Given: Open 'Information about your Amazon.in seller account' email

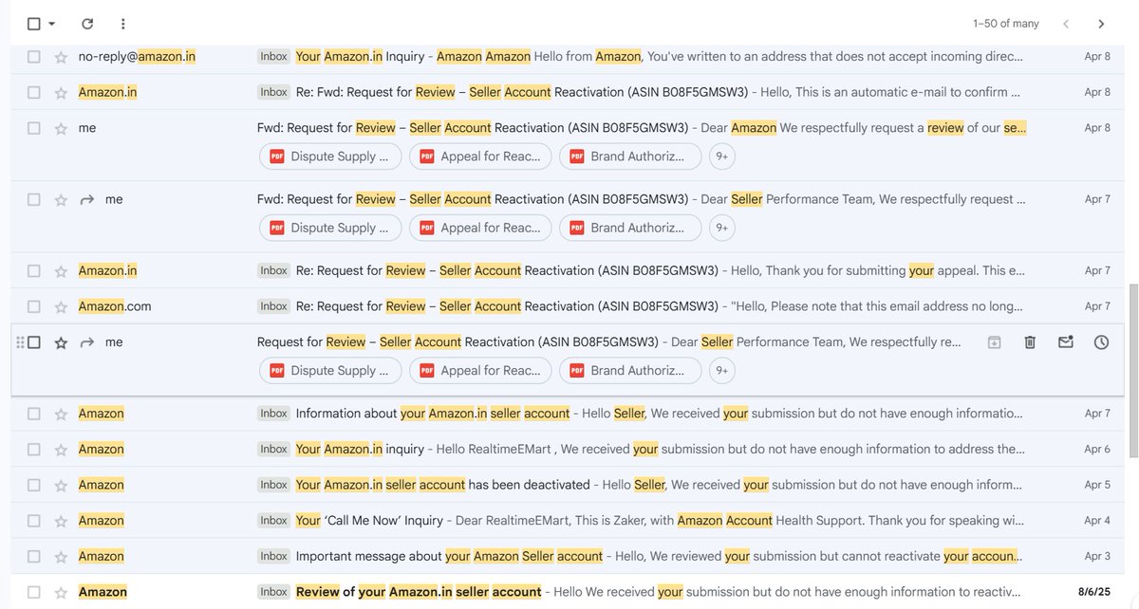Looking at the screenshot, I should [569, 415].
